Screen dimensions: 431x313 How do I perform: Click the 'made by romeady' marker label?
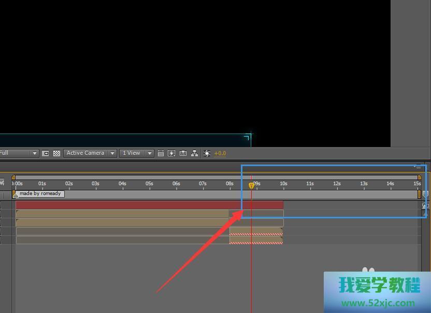(40, 194)
